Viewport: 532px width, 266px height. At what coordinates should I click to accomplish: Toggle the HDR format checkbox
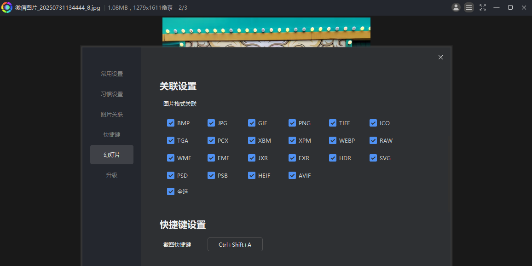click(x=333, y=158)
